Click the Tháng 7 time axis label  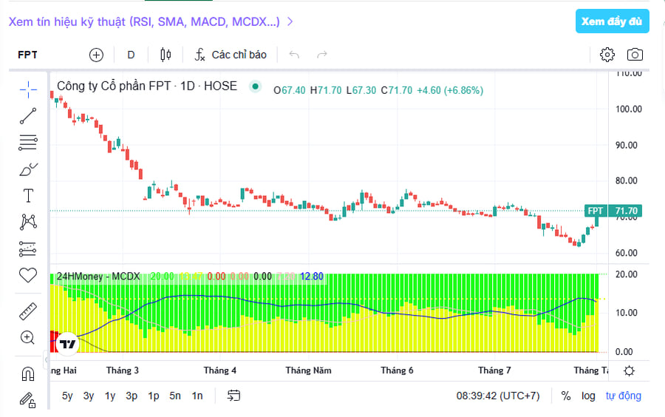click(494, 370)
